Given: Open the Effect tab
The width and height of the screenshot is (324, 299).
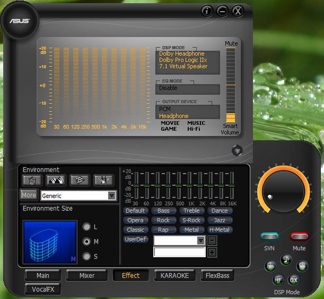Looking at the screenshot, I should (130, 276).
